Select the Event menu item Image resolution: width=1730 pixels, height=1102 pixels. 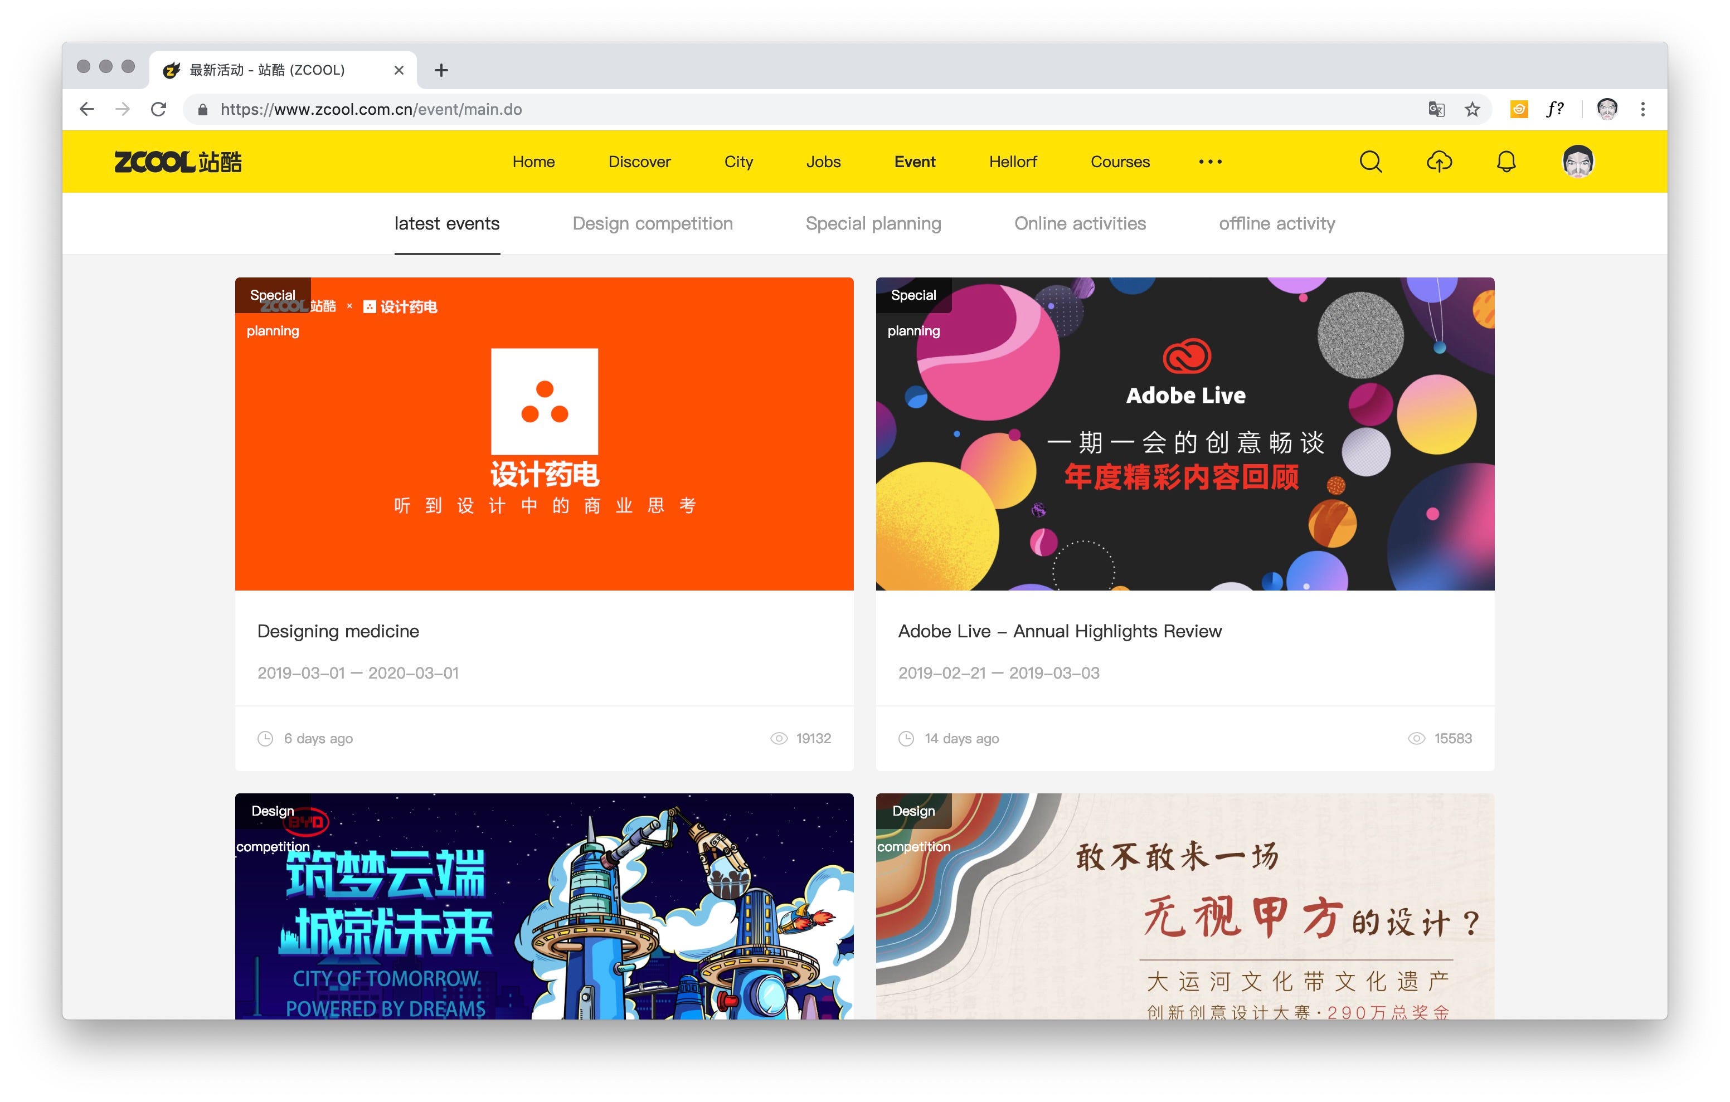coord(915,162)
